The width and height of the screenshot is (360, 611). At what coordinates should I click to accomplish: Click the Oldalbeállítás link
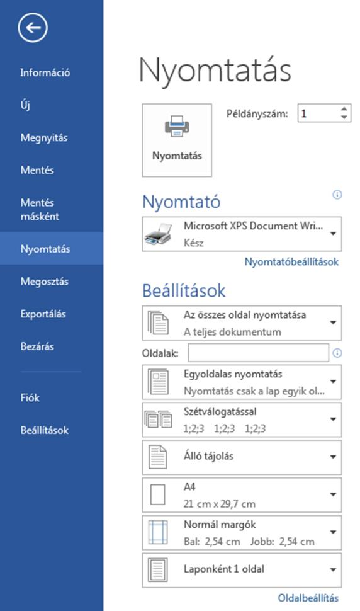coord(308,598)
